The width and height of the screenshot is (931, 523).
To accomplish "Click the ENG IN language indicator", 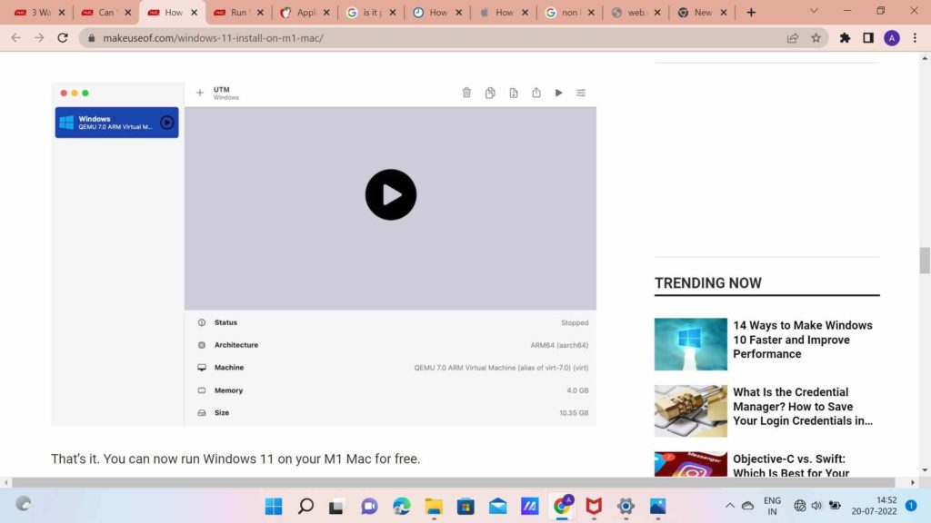I will point(772,506).
